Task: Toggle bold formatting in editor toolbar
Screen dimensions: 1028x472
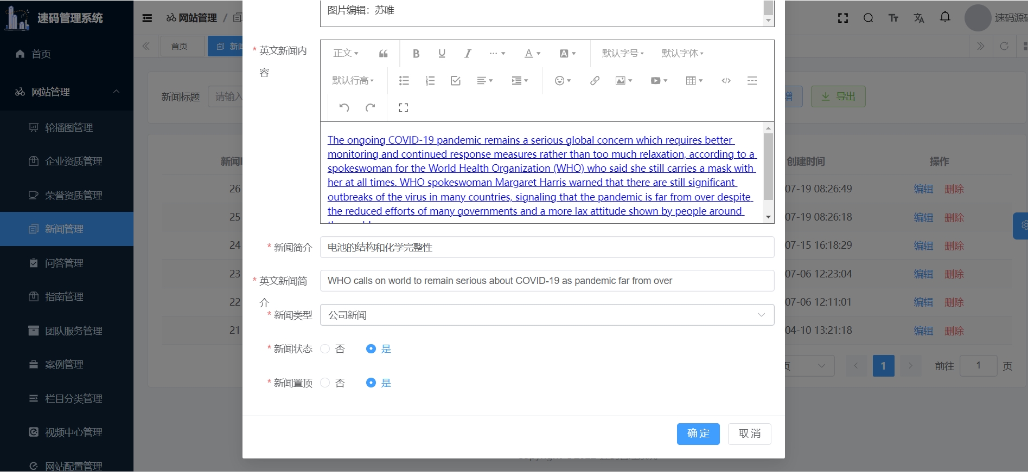Action: click(416, 54)
